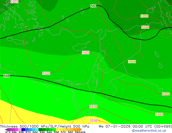Pick the pale pink legend swatch before dark blue

pyautogui.click(x=20, y=129)
